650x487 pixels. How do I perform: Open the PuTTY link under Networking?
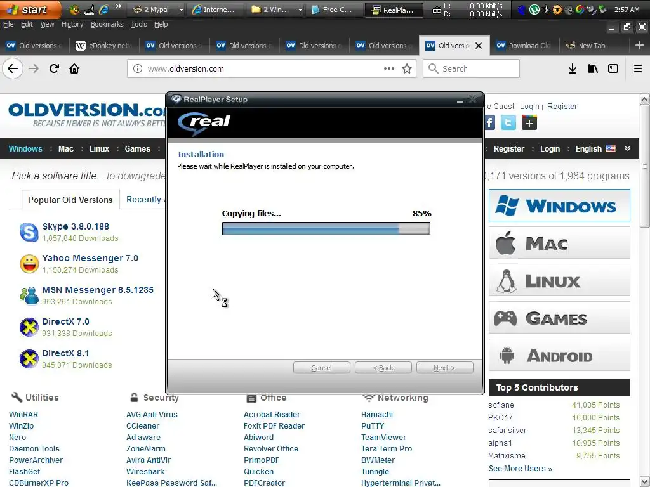tap(373, 425)
